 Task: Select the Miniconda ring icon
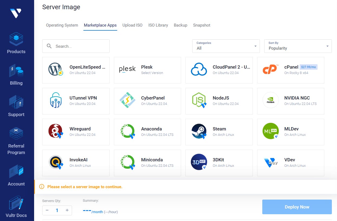click(127, 162)
